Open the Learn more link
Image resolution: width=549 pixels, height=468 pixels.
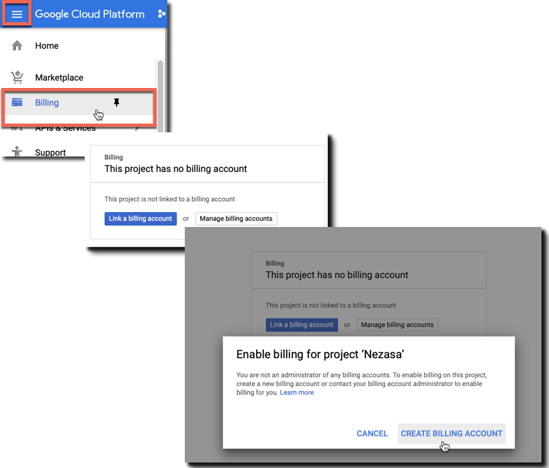297,392
